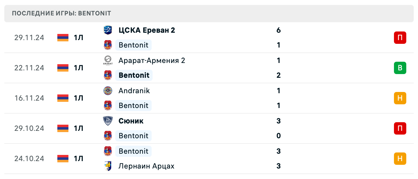Viewport: 418px width, 179px height.
Task: Open the Лернаин Арцах team page
Action: (146, 166)
